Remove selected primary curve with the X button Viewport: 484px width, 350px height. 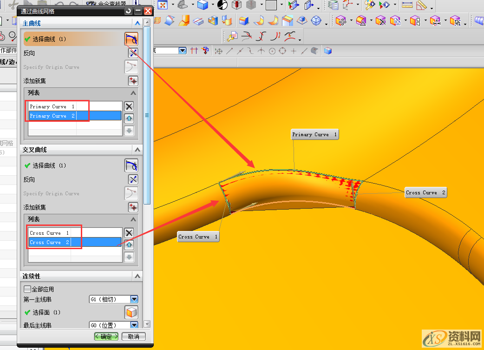pyautogui.click(x=129, y=106)
